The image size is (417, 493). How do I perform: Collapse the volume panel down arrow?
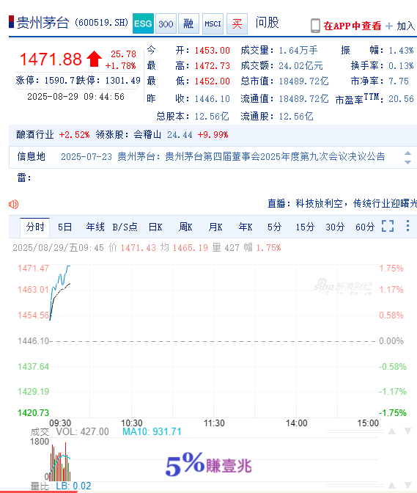[x=407, y=431]
